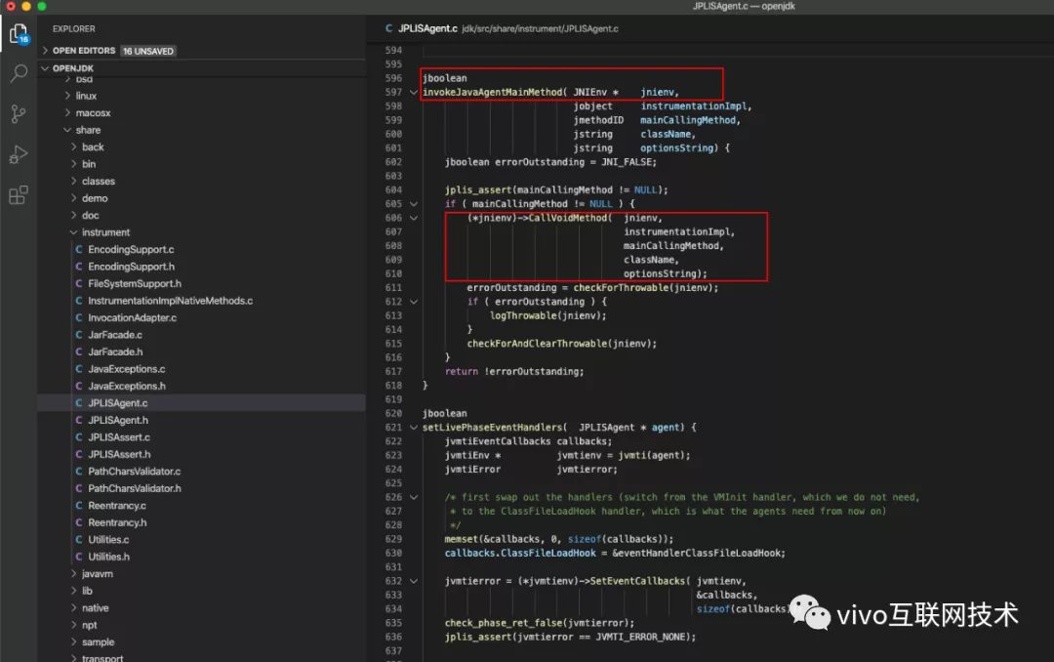Fold setLivePhaseEventHandlers at line 621

[x=414, y=428]
